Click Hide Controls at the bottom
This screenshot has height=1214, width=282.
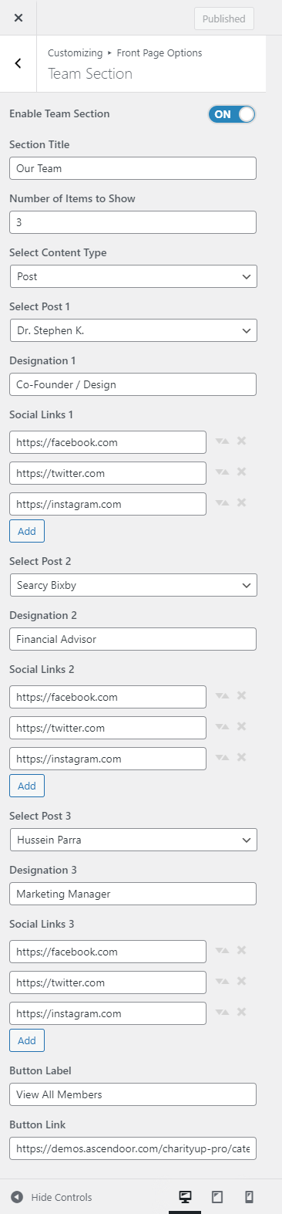(x=52, y=1197)
